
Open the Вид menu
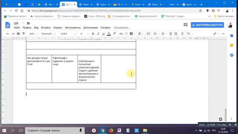tap(36, 28)
